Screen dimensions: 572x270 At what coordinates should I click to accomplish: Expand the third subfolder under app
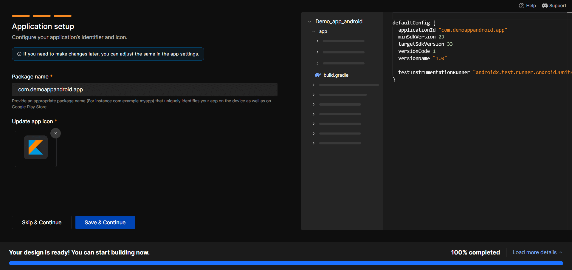click(x=317, y=64)
